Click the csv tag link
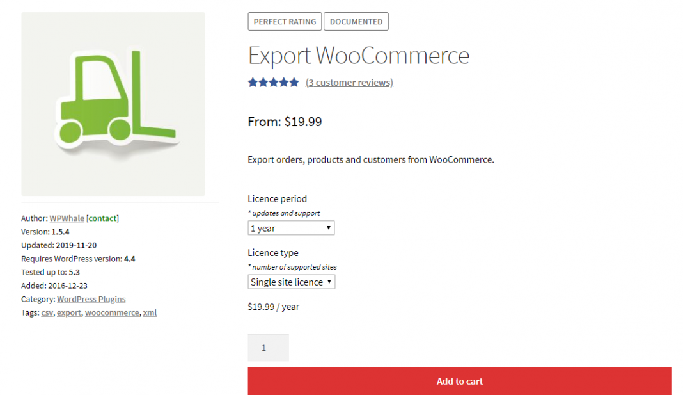683x395 pixels. click(x=47, y=312)
